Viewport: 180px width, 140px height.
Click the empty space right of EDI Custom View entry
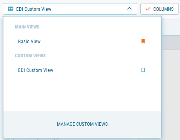click(x=96, y=70)
